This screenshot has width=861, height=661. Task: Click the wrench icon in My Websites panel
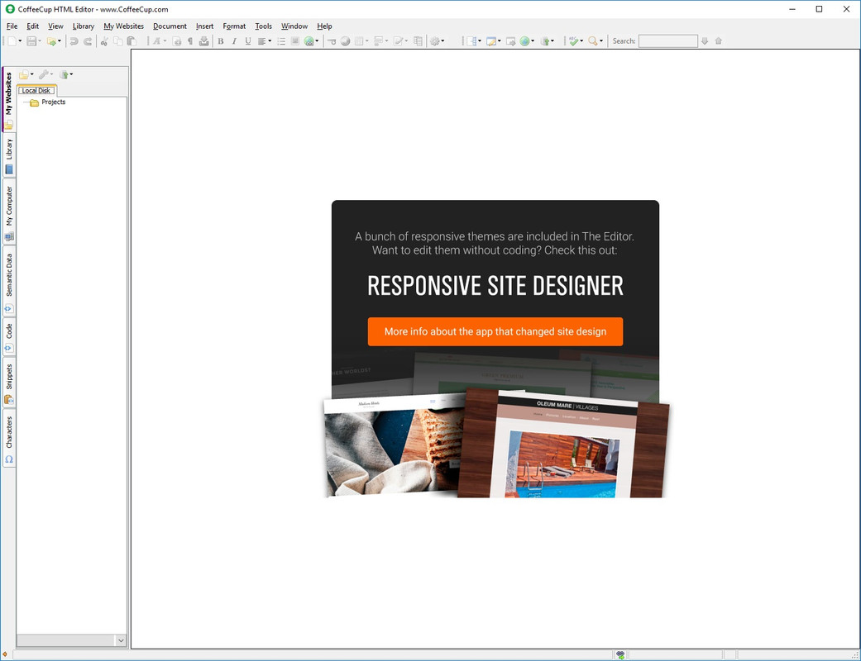click(43, 74)
